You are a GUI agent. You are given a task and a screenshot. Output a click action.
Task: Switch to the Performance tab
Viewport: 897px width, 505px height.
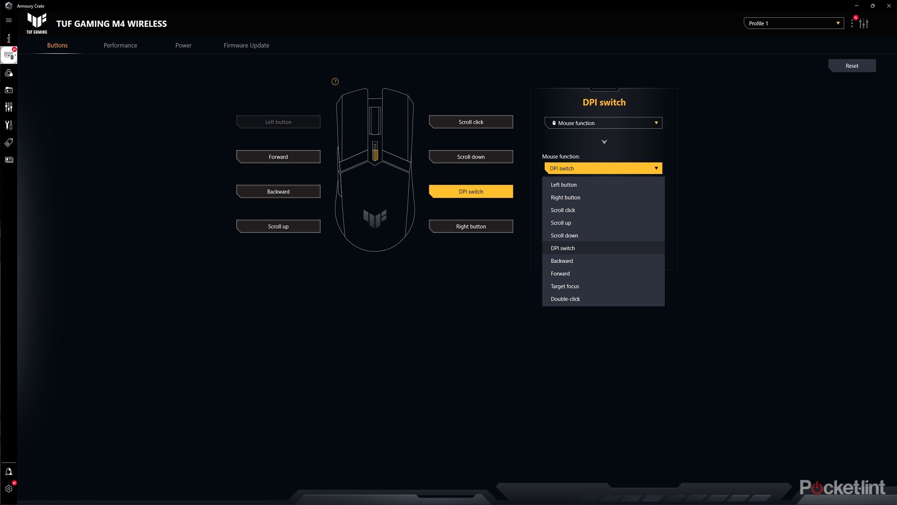(x=121, y=45)
